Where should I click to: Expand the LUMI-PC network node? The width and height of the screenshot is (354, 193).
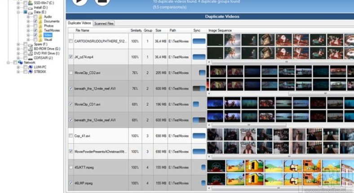coord(18,67)
